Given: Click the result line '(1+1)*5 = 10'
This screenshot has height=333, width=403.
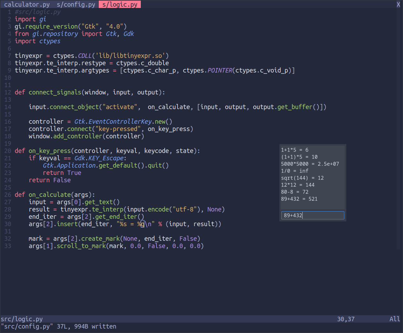Looking at the screenshot, I should click(x=299, y=157).
